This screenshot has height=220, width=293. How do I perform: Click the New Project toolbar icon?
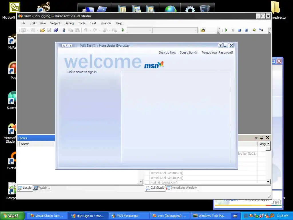[x=23, y=30]
